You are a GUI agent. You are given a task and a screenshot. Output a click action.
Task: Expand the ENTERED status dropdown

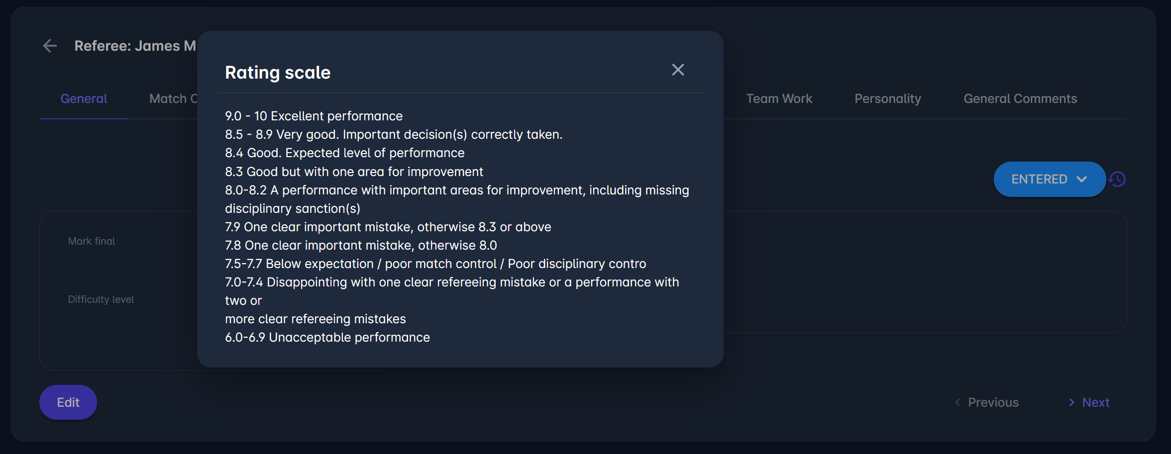pos(1049,179)
